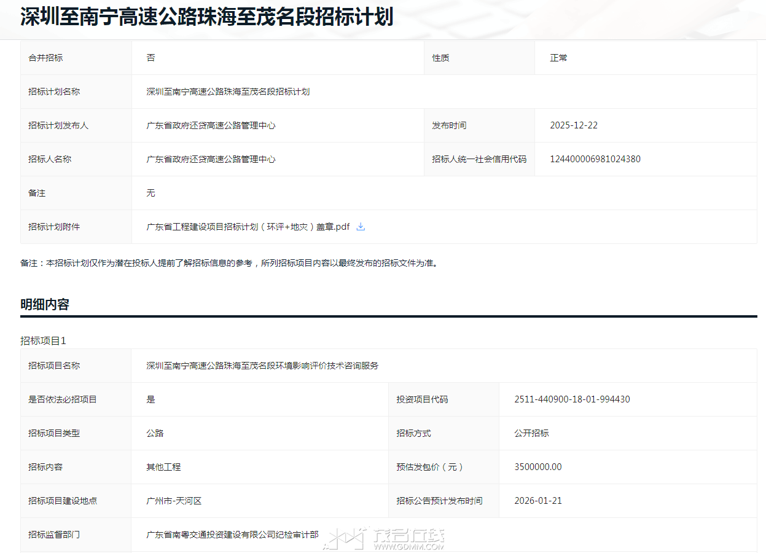Select the 招标项目名称 value about 环境影响评价技术咨询服务

point(262,366)
